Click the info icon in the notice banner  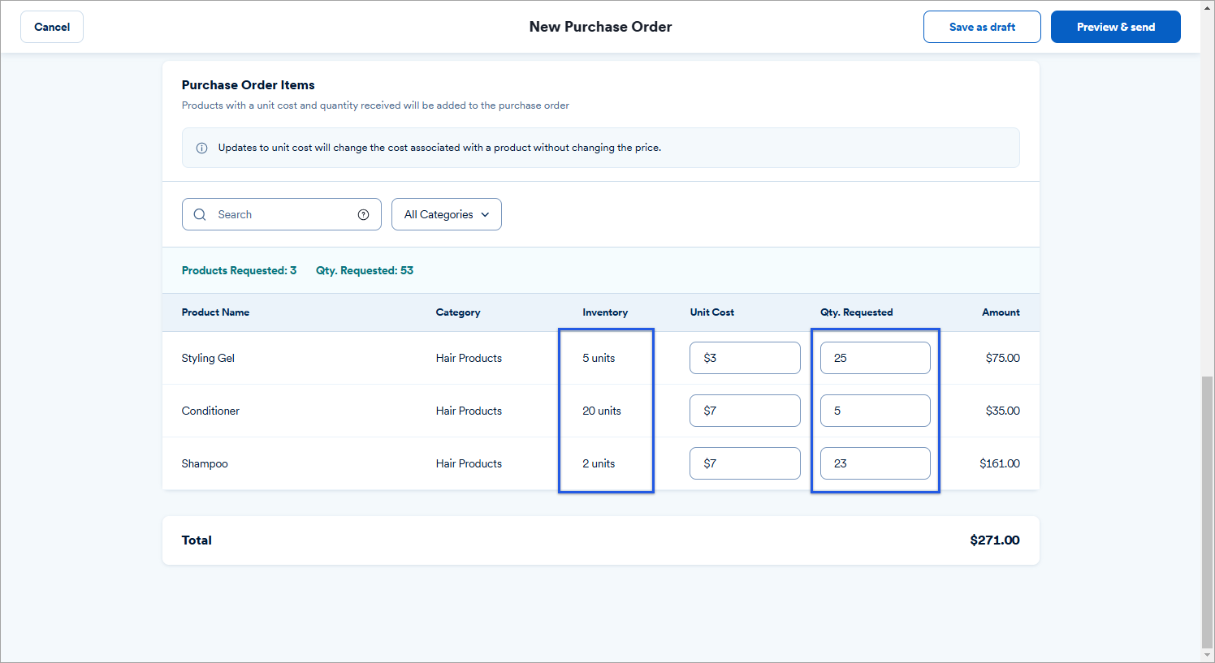point(201,148)
